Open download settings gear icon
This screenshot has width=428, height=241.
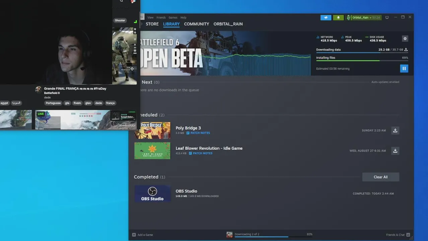pyautogui.click(x=405, y=38)
